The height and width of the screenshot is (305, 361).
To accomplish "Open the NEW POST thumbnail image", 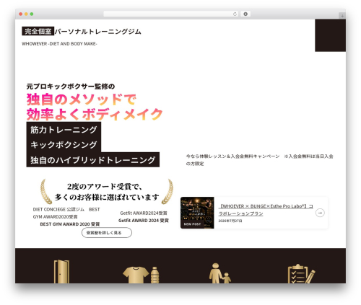I will point(197,213).
